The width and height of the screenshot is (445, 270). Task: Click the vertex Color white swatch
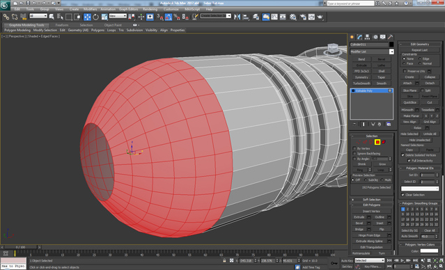point(429,251)
